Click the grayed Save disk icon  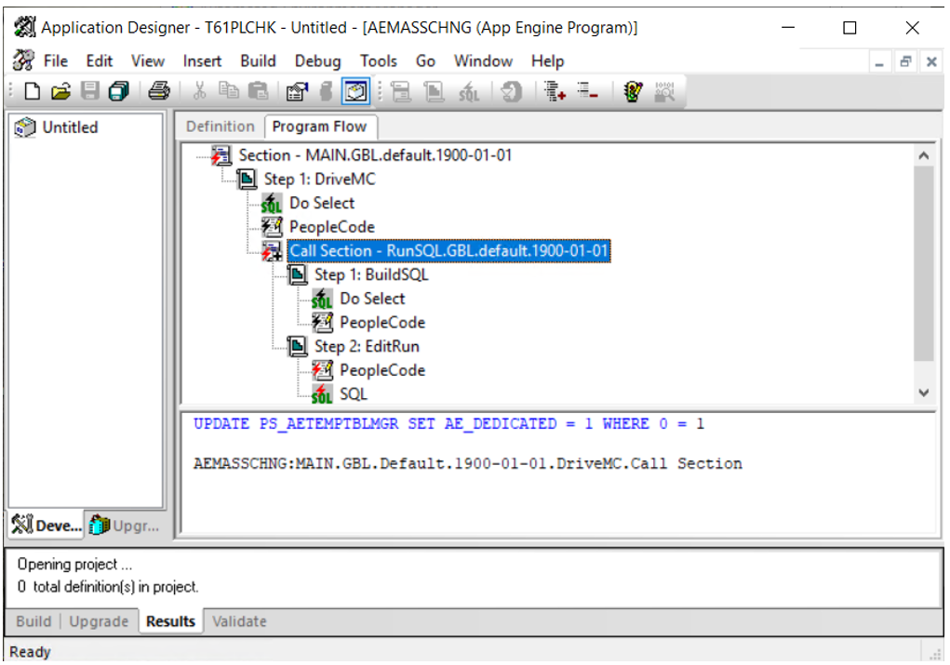[x=90, y=91]
